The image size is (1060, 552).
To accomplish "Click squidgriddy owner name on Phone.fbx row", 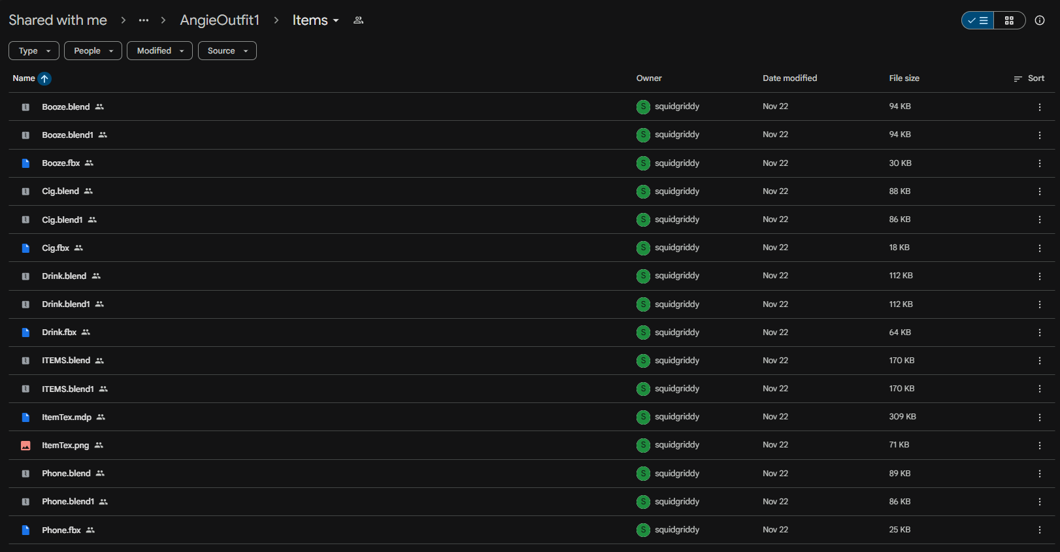I will pyautogui.click(x=677, y=530).
